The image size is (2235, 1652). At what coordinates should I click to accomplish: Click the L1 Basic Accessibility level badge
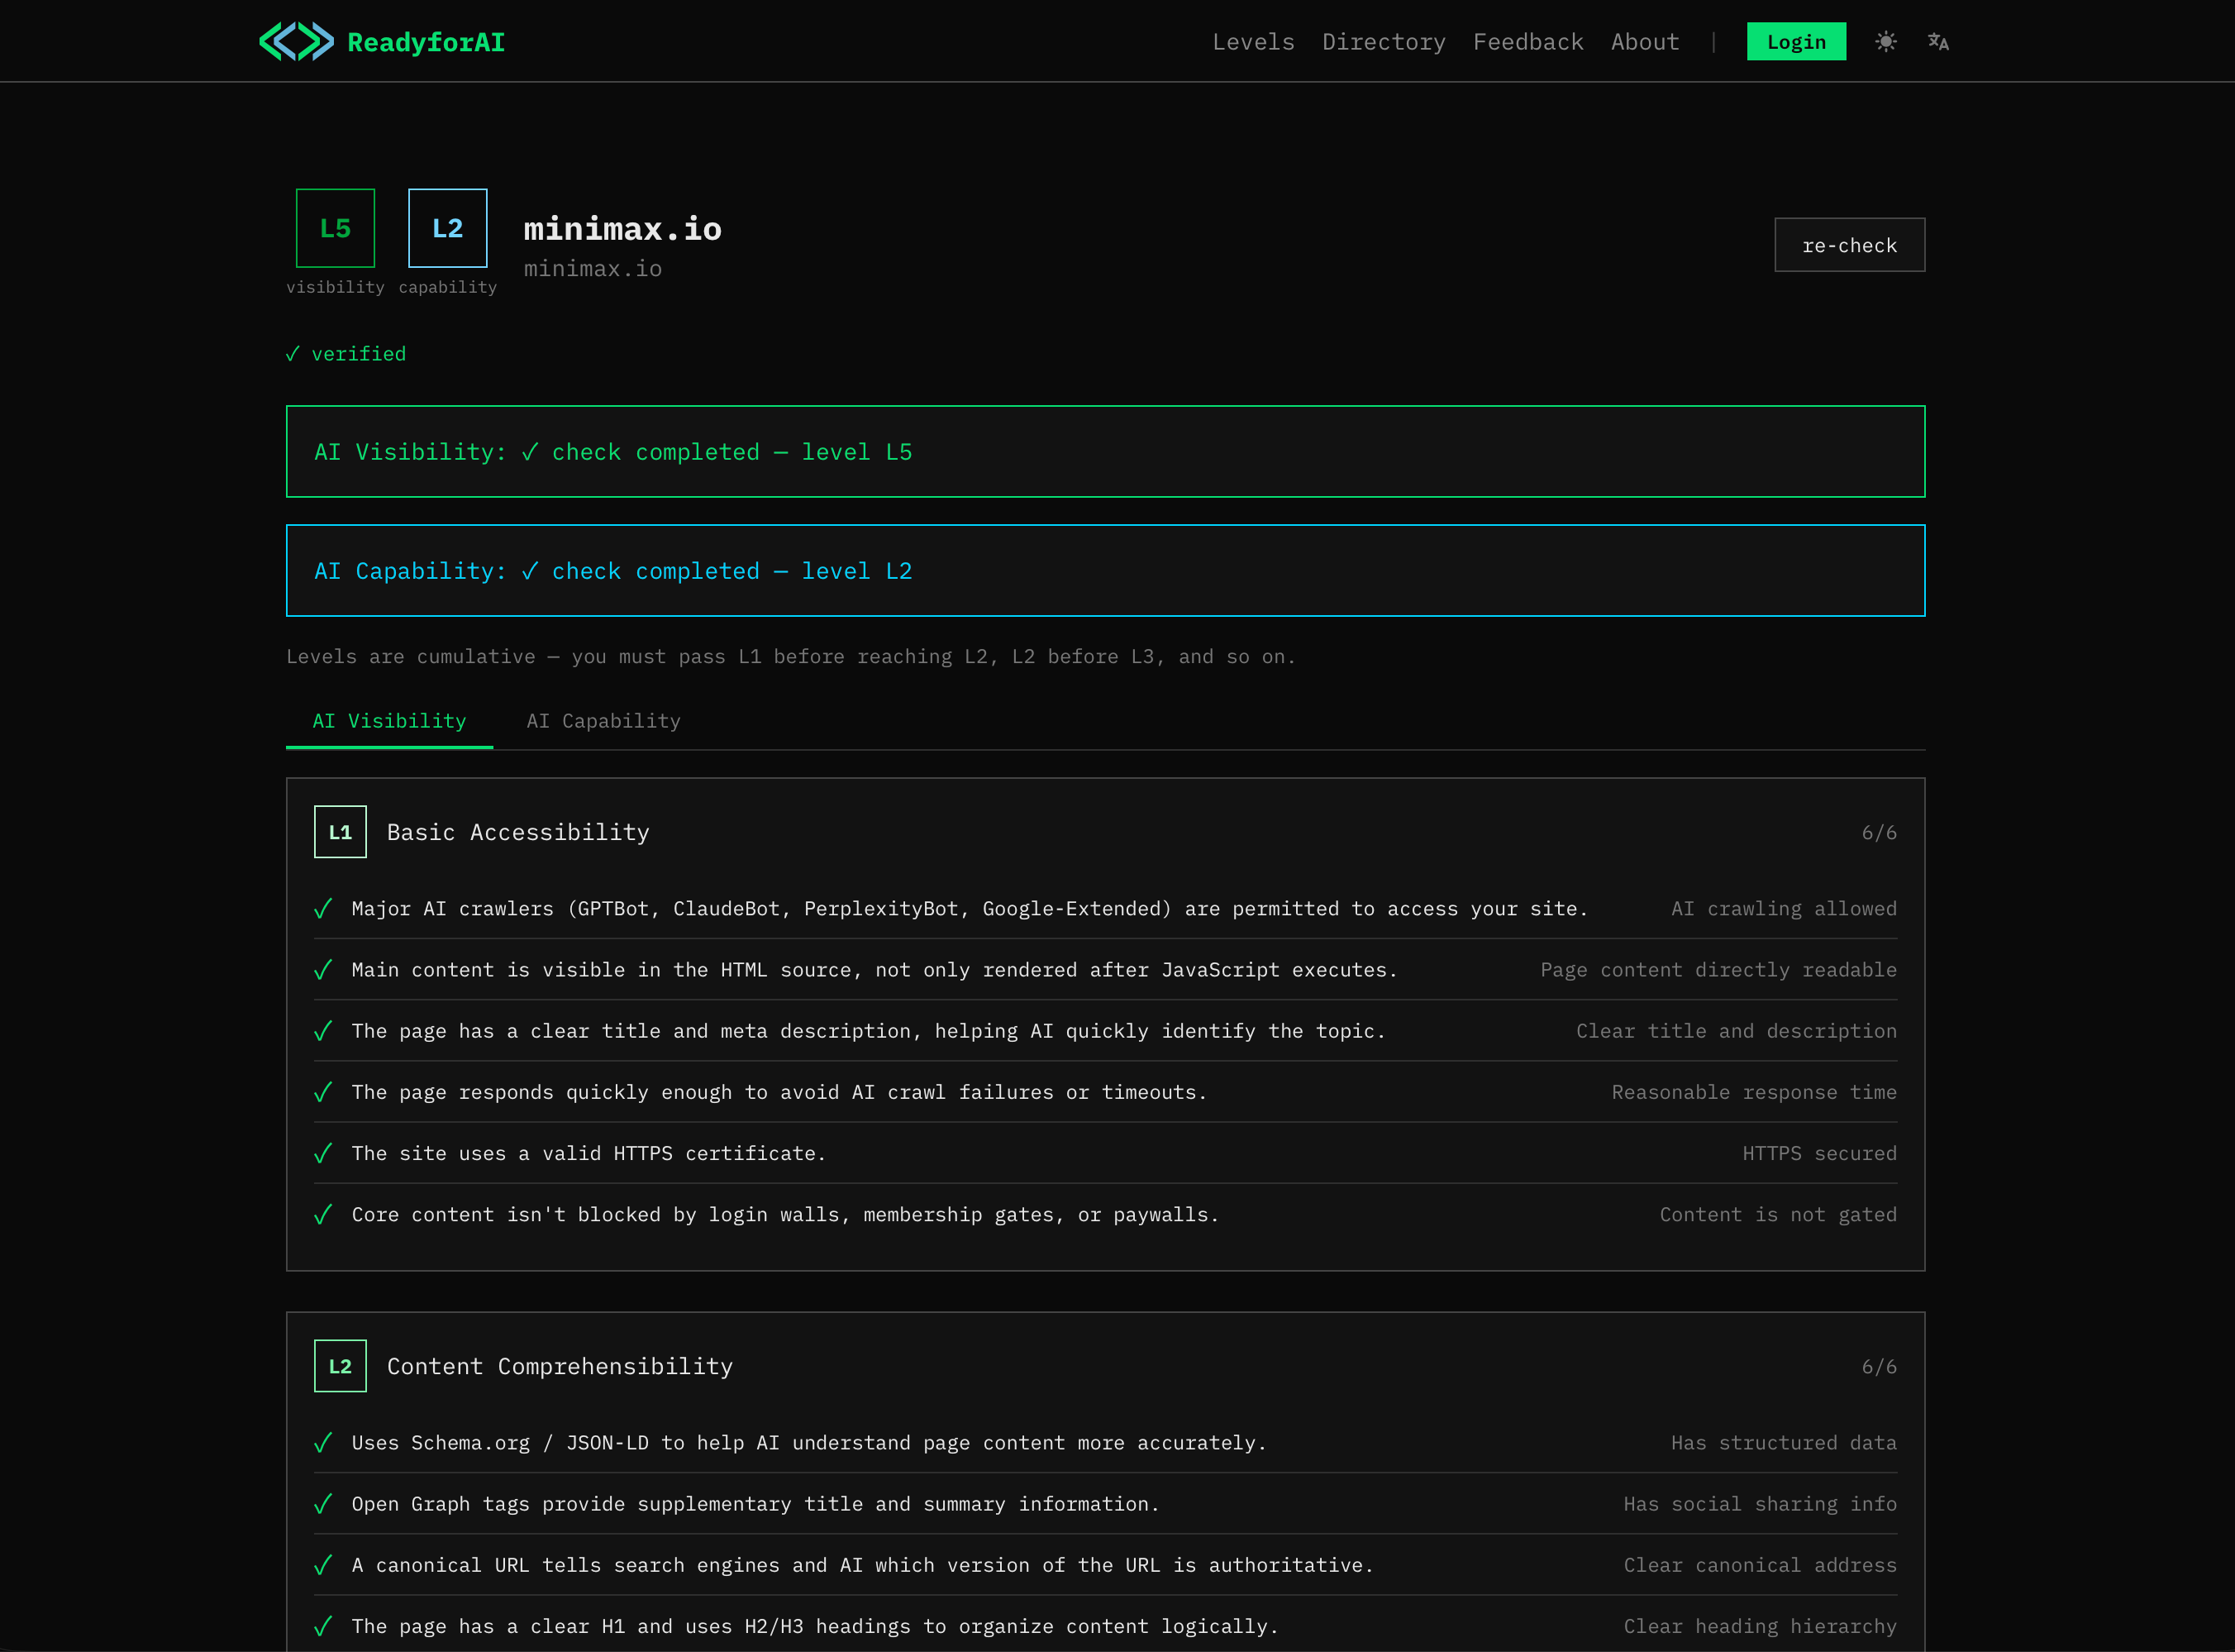tap(340, 832)
